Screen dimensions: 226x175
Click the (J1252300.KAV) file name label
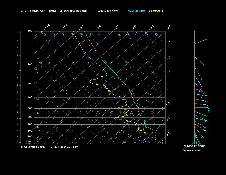(108, 11)
